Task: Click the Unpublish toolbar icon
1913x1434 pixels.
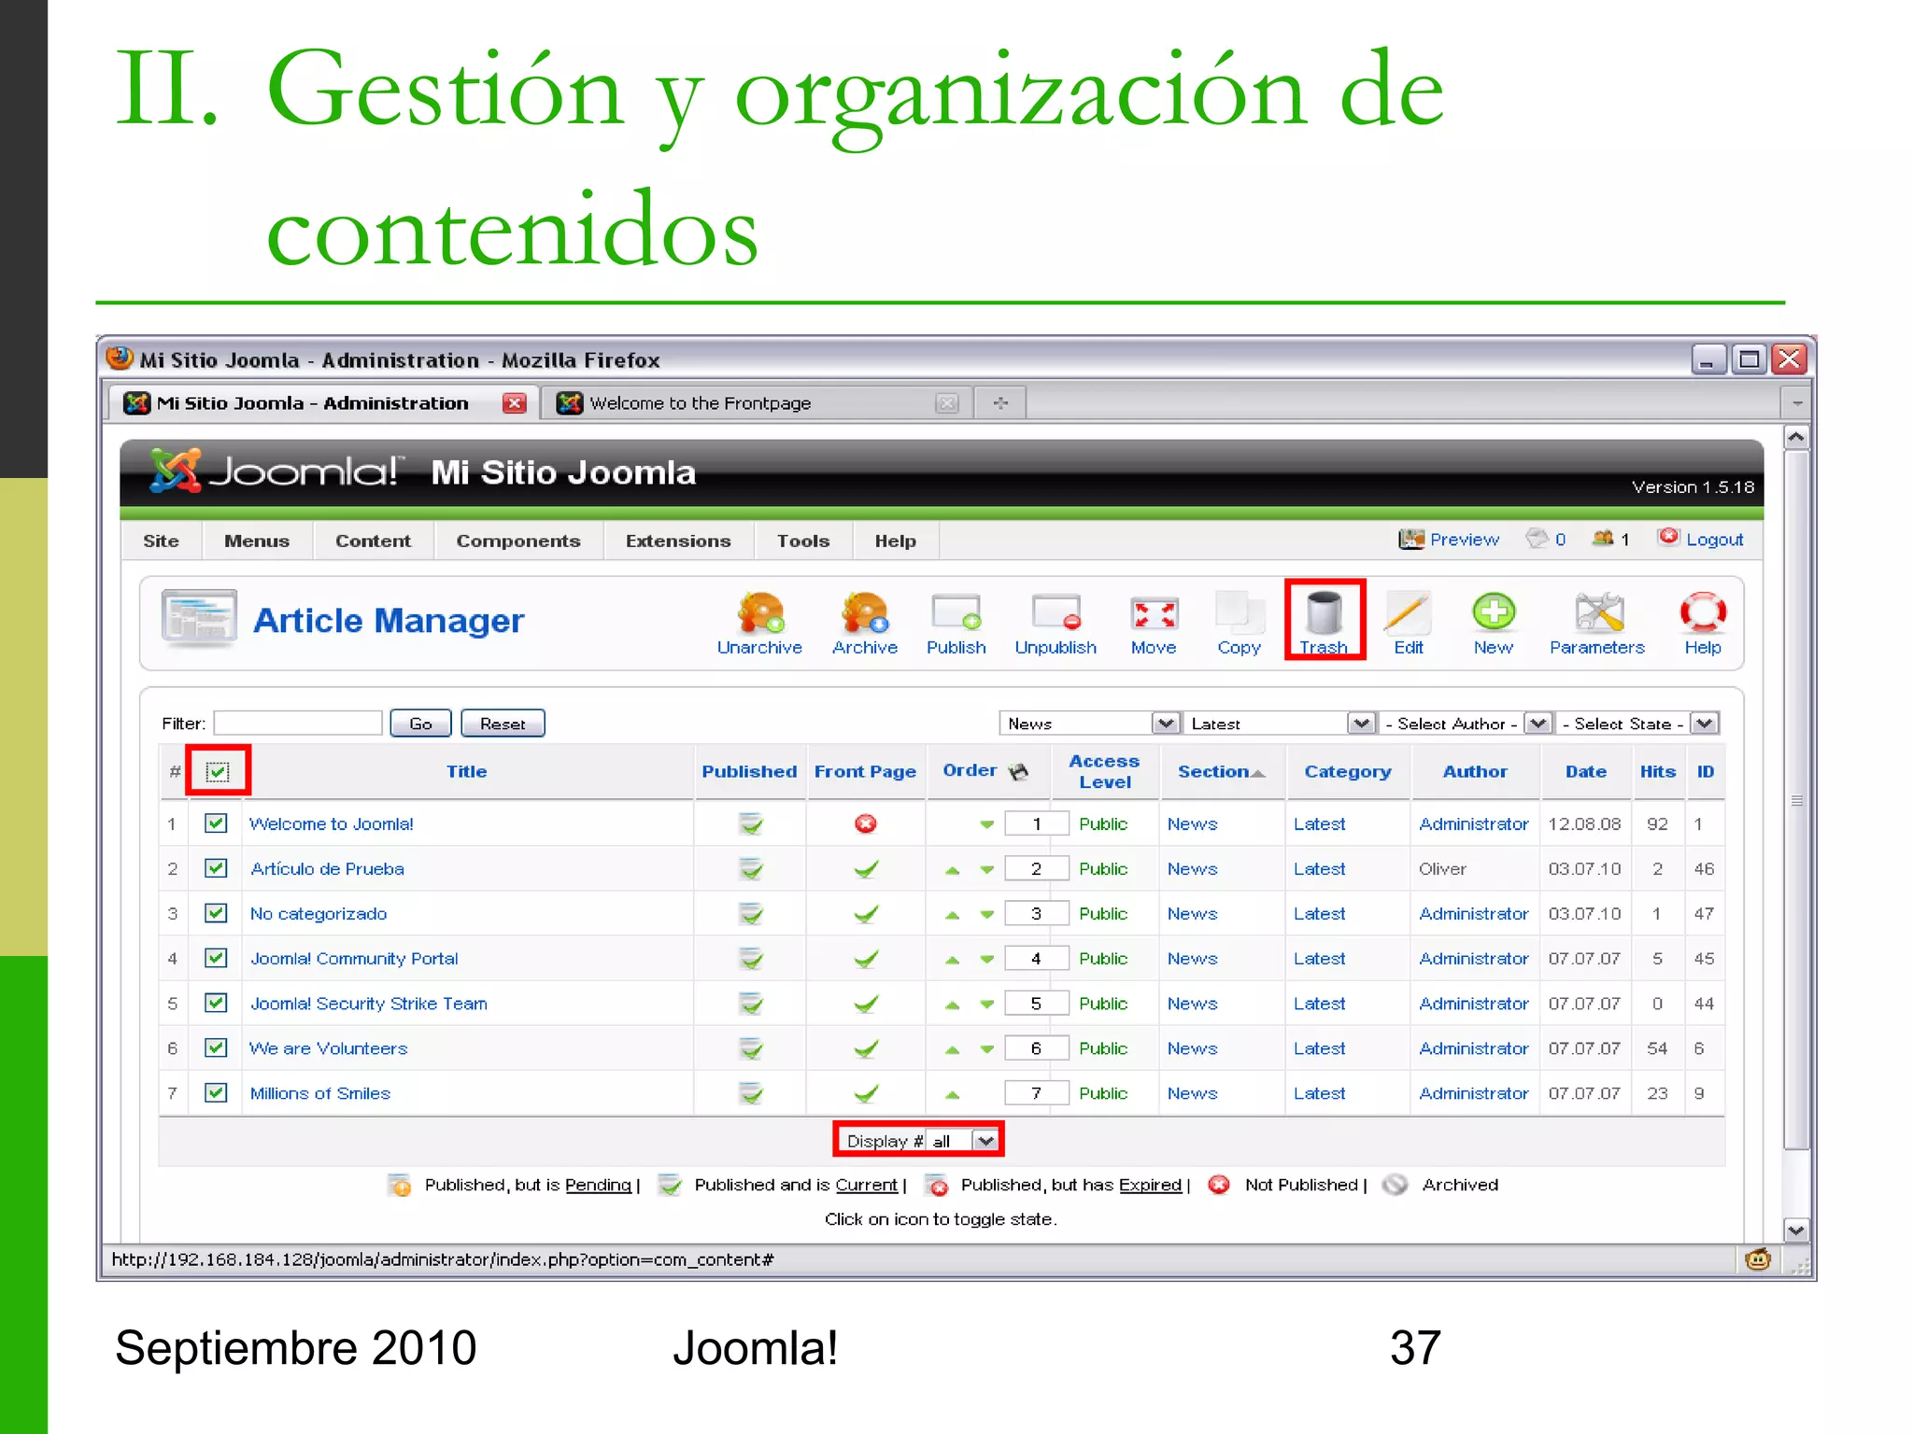Action: (x=1056, y=623)
